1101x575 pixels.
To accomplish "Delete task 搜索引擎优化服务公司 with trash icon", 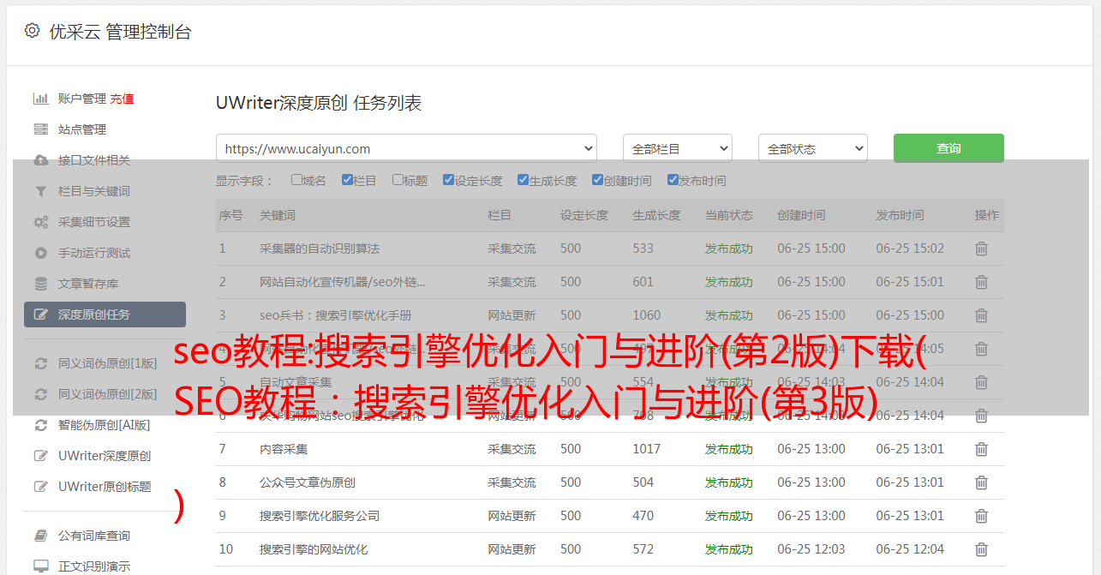I will point(981,516).
